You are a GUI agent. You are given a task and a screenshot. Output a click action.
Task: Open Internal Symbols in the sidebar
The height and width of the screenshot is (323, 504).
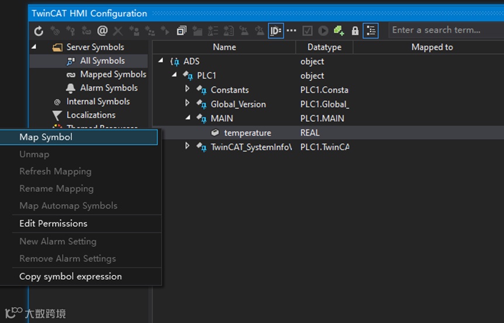(x=98, y=101)
